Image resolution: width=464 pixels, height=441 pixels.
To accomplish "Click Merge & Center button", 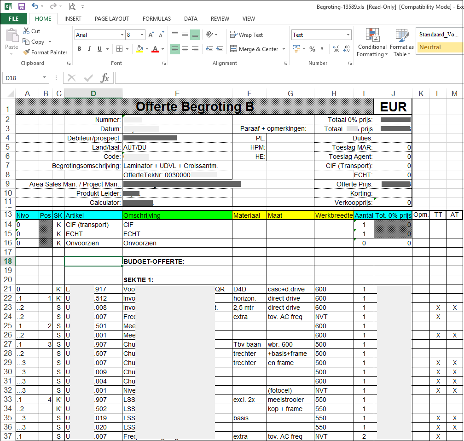I will pos(255,49).
